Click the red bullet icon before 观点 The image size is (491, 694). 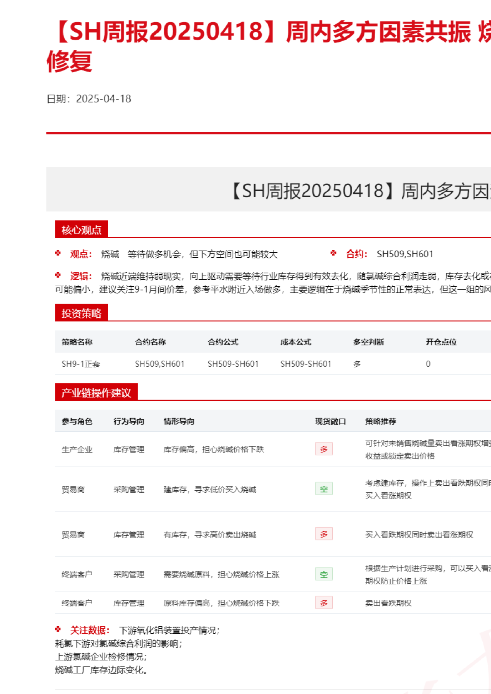coord(58,253)
